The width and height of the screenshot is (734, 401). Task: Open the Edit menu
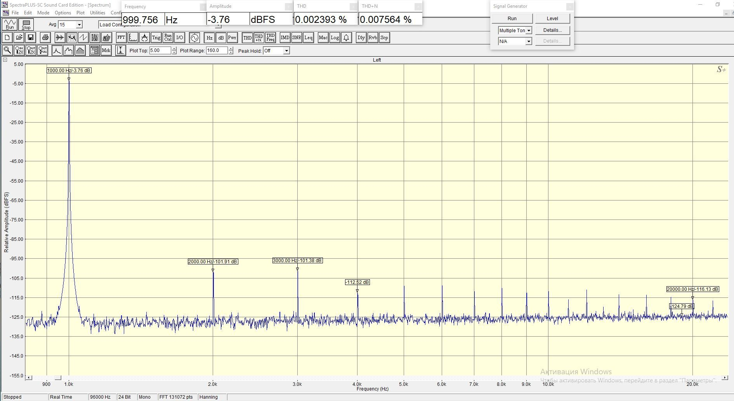28,13
